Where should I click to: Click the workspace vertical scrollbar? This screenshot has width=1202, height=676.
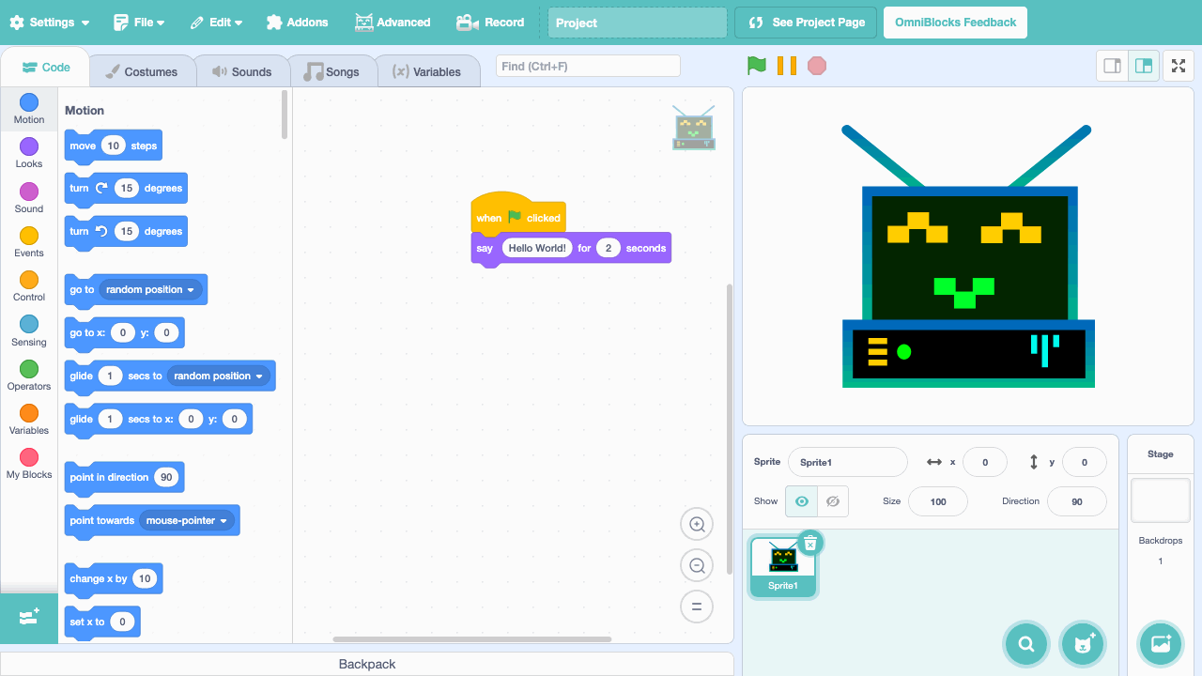pyautogui.click(x=730, y=430)
